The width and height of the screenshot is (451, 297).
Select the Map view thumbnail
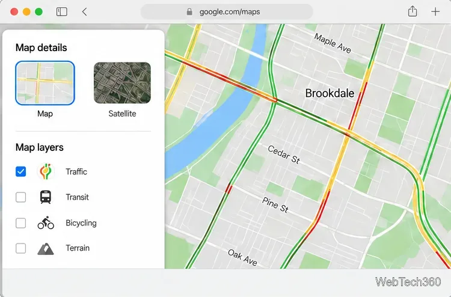coord(45,83)
